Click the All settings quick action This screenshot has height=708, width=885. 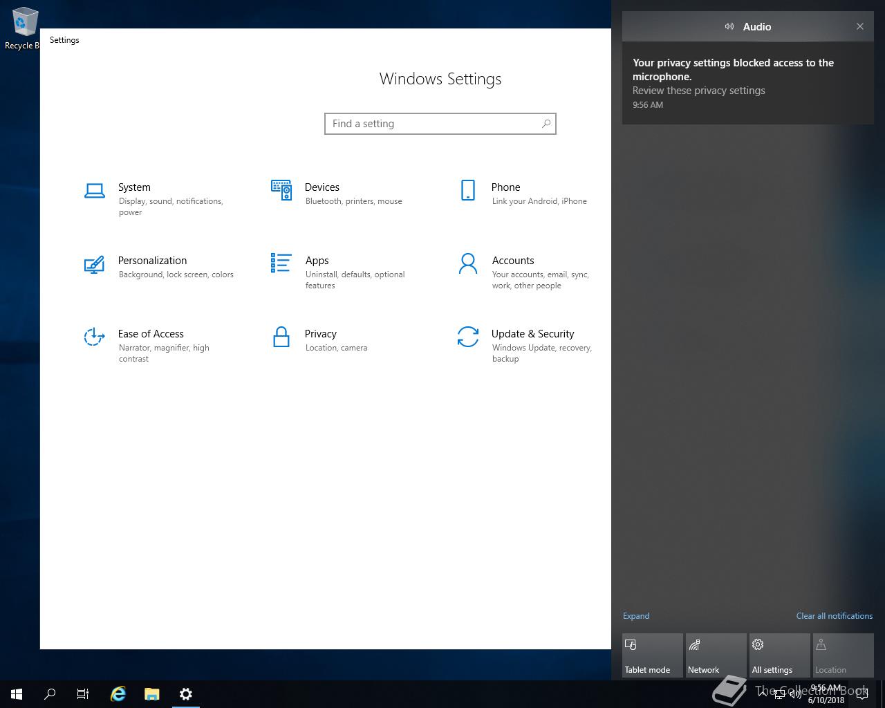780,655
